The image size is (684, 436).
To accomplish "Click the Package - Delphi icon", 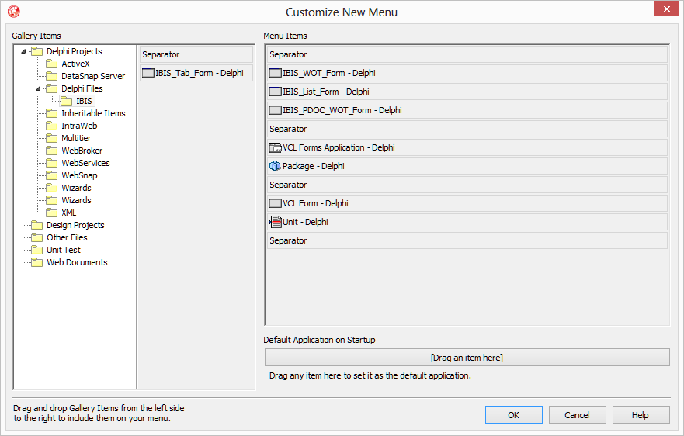I will 275,167.
